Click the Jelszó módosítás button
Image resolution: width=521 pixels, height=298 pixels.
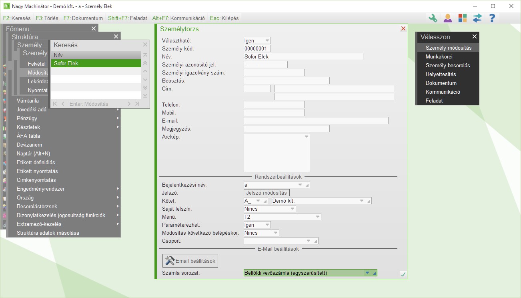point(267,193)
